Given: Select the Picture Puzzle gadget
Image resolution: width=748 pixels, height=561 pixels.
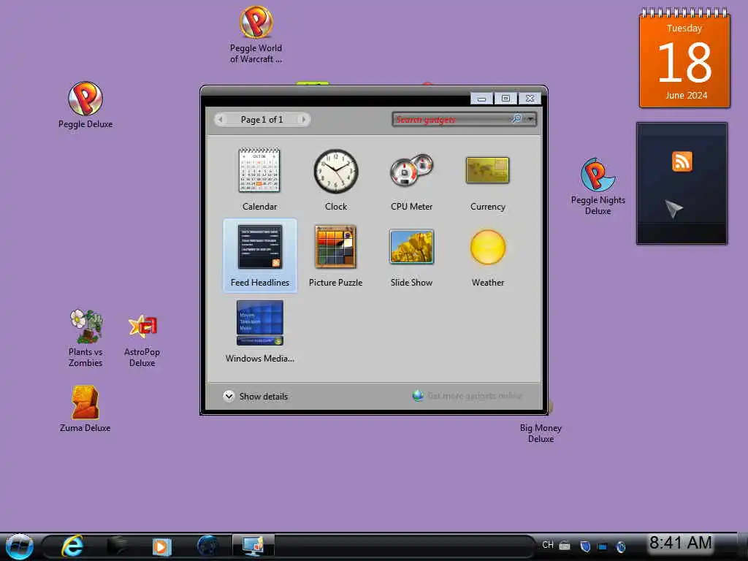Looking at the screenshot, I should (x=335, y=256).
